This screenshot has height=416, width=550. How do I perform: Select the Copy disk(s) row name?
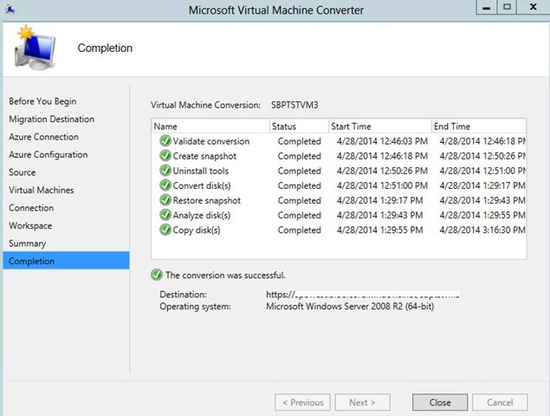click(197, 230)
